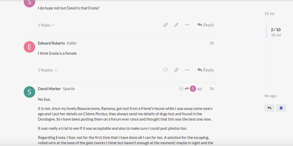Open more actions ellipsis on first post
Screen dimensions: 293x146
187,25
